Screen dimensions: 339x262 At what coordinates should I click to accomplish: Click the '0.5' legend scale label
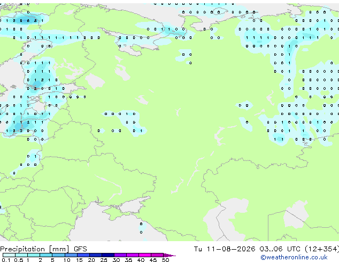point(19,260)
